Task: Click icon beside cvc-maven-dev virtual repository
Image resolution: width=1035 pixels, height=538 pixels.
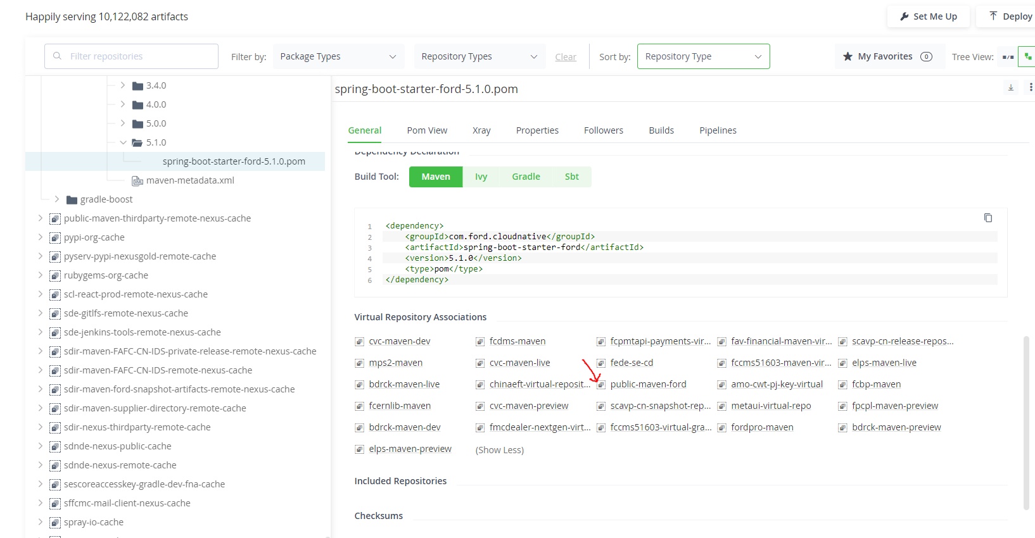Action: pyautogui.click(x=359, y=342)
